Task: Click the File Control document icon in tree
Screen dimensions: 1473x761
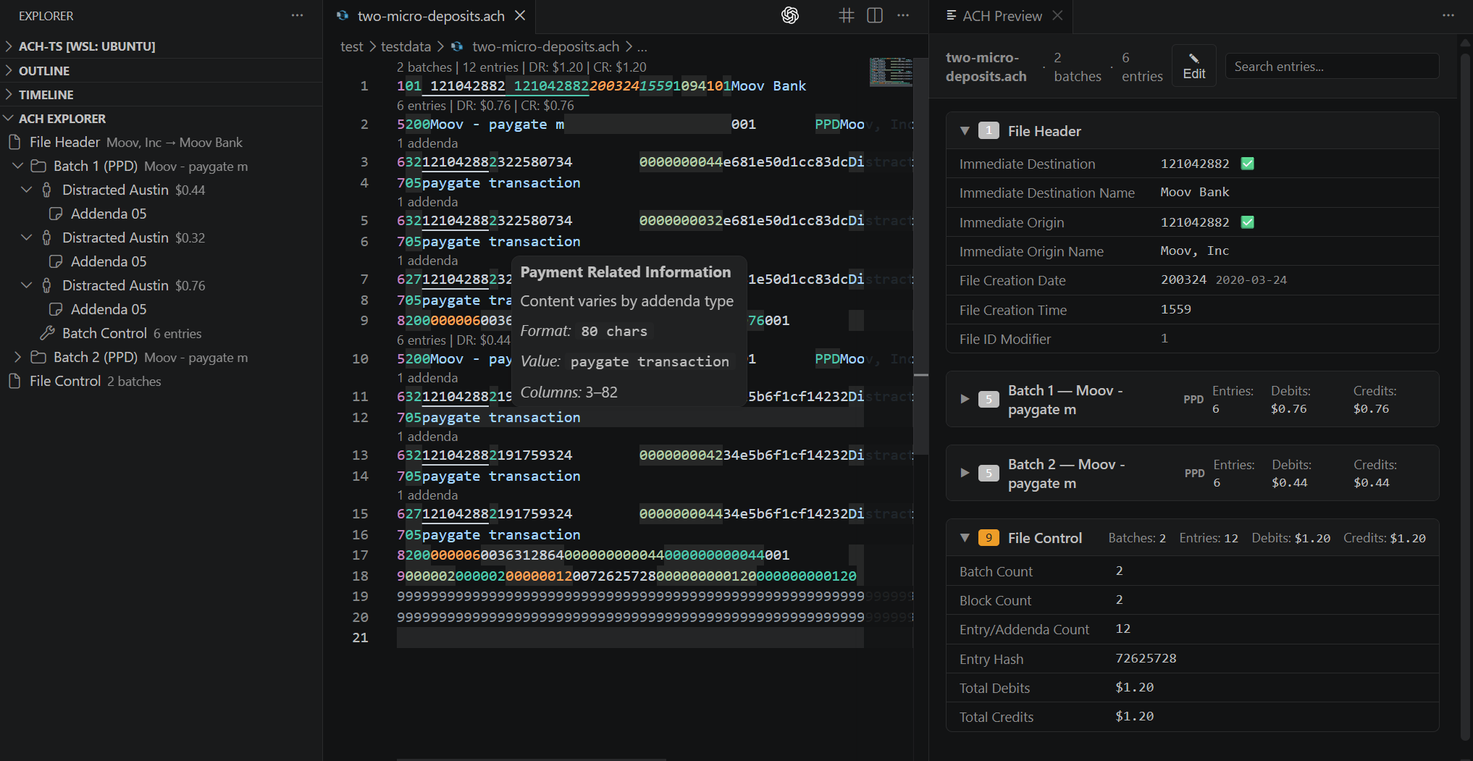Action: coord(14,381)
